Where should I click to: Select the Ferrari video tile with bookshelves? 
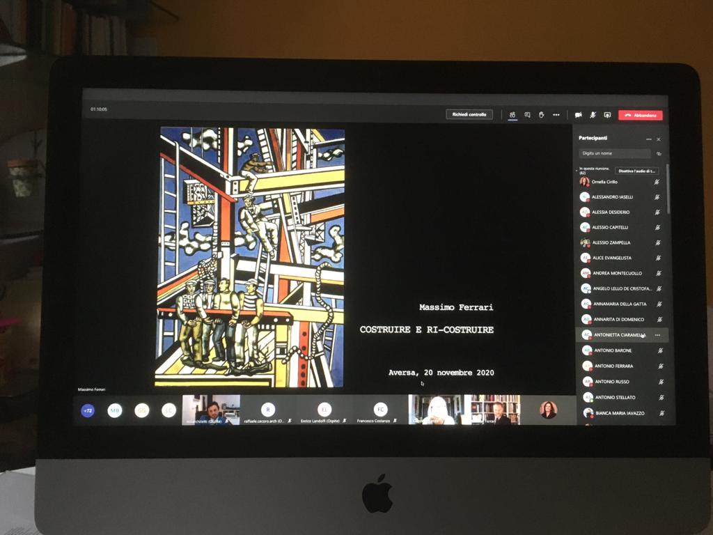pyautogui.click(x=493, y=410)
